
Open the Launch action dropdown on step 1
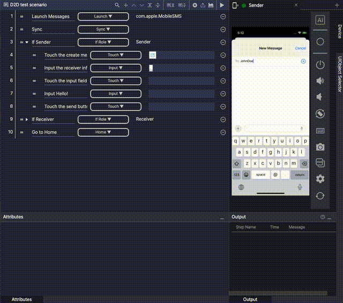click(103, 17)
